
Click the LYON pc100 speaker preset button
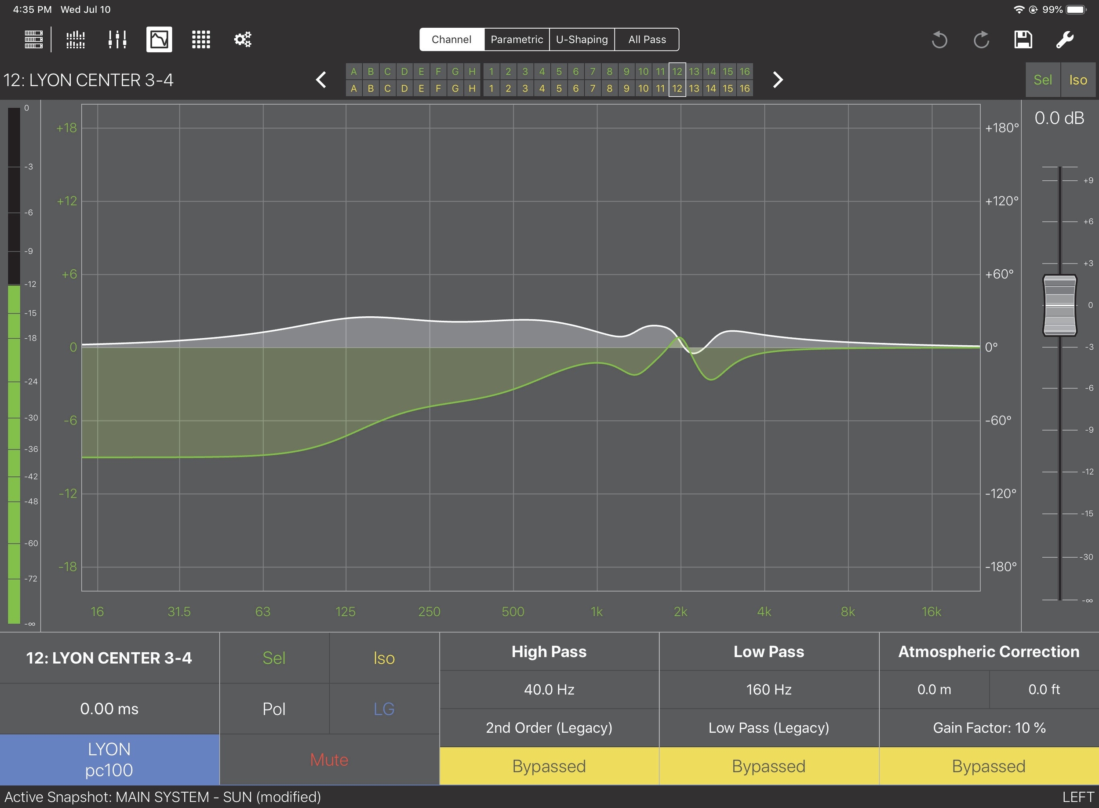[109, 760]
